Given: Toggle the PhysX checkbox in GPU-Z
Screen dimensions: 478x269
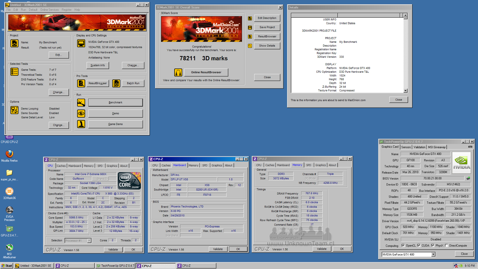Looking at the screenshot, I should pos(433,245).
